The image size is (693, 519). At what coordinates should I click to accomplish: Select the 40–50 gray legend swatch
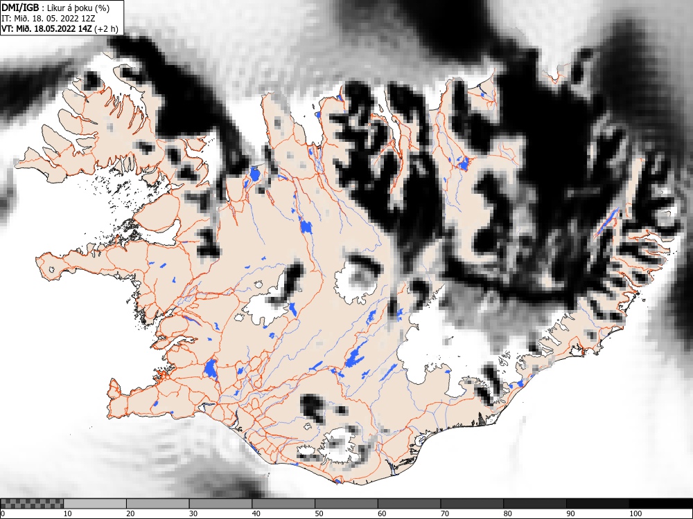283,504
